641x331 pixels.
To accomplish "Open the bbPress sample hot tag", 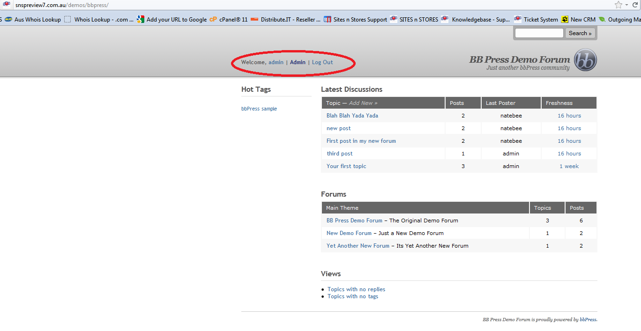I will [x=259, y=109].
